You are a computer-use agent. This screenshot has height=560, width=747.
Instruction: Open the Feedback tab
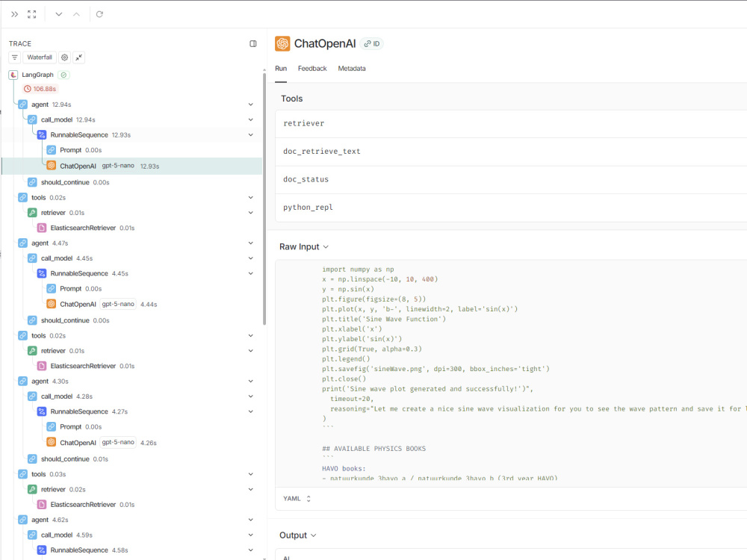pos(312,69)
